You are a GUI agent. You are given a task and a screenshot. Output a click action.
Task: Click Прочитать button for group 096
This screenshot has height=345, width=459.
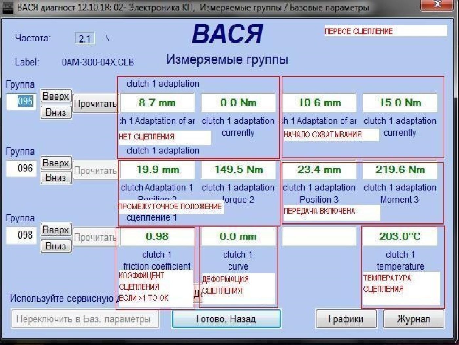pos(95,171)
